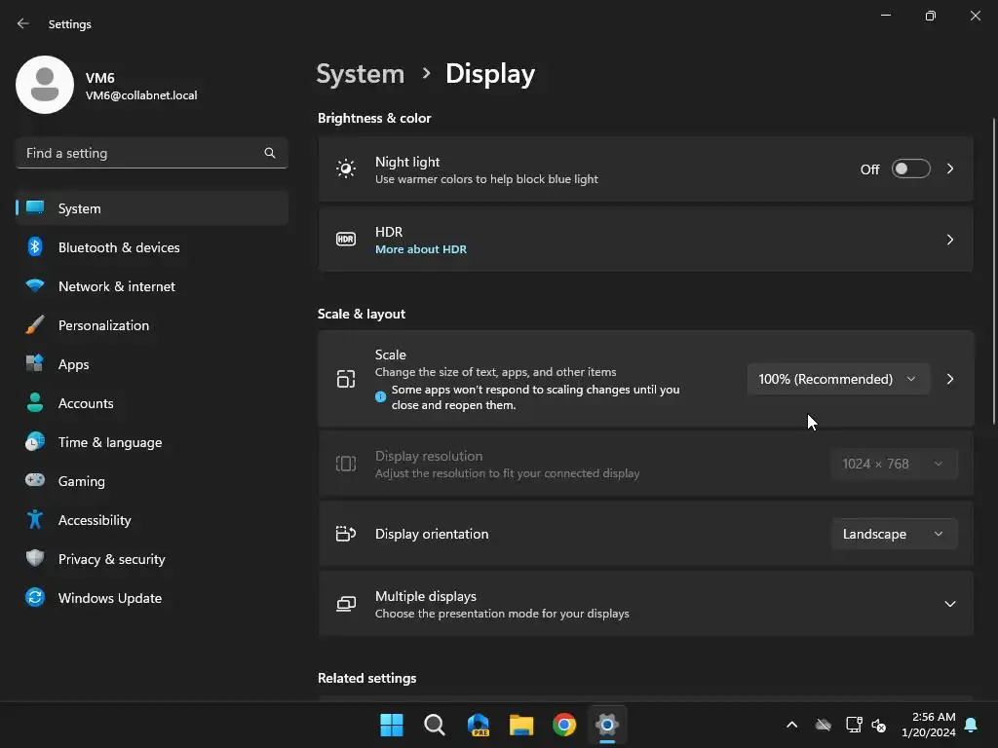Viewport: 998px width, 748px height.
Task: Click the blue info icon under Scale
Action: [381, 397]
